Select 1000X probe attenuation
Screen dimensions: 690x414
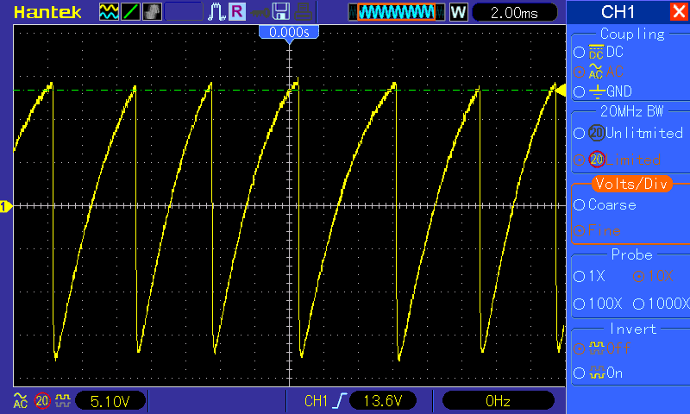click(x=661, y=304)
